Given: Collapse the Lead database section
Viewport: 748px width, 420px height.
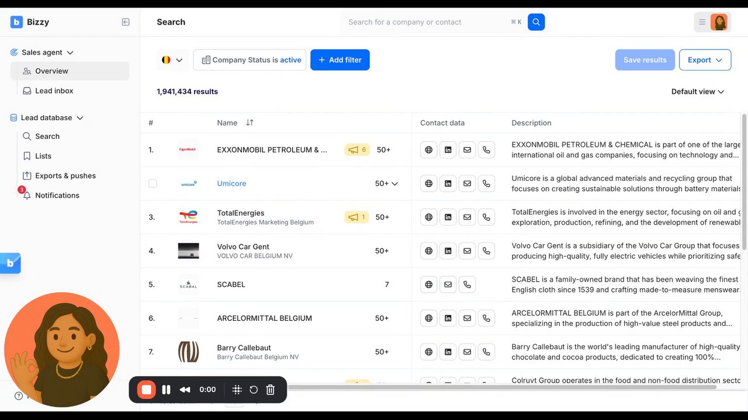Looking at the screenshot, I should (x=80, y=118).
